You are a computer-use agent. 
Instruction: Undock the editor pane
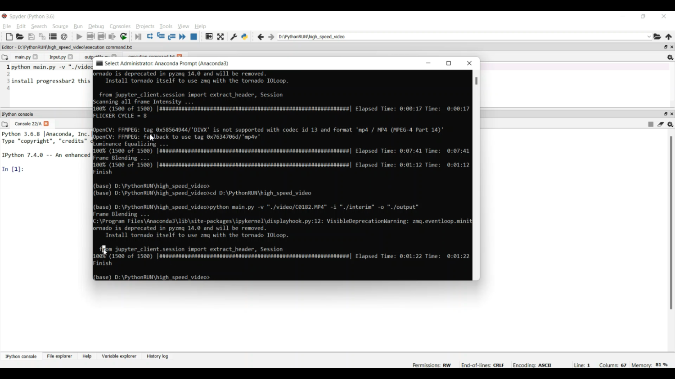666,47
